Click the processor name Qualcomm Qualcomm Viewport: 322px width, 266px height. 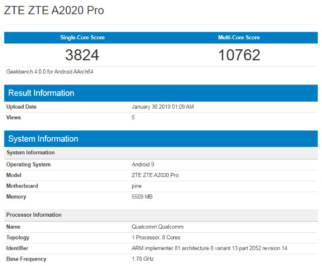pos(157,227)
